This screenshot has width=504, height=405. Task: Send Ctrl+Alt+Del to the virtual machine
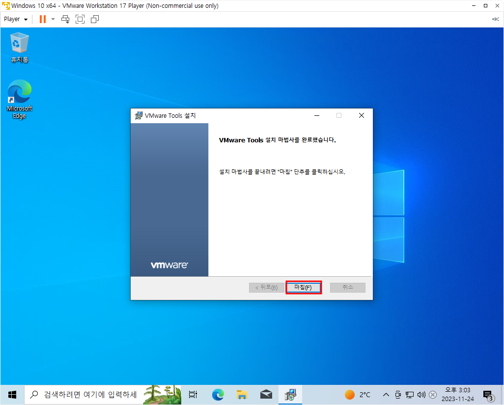[x=65, y=19]
